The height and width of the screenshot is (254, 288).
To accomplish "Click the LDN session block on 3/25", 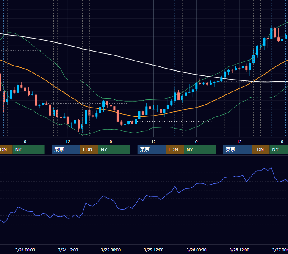I will point(175,149).
